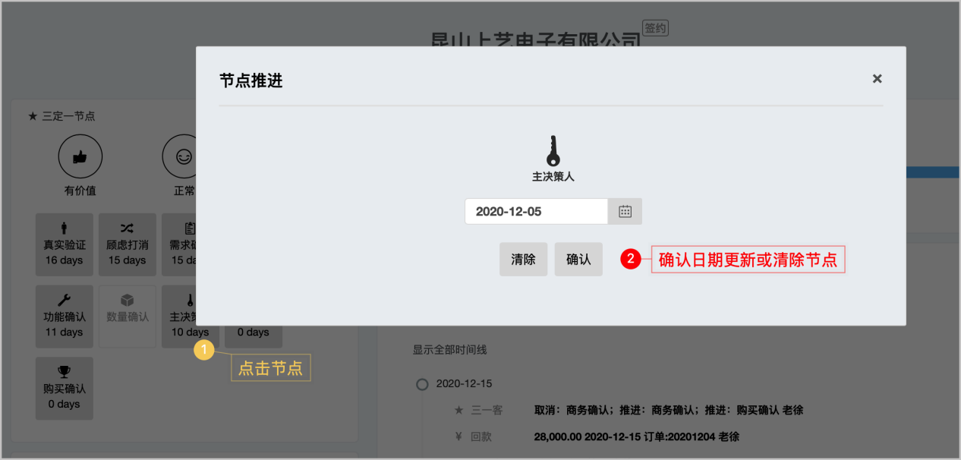Click the 2020-12-15 timeline date text

(465, 384)
